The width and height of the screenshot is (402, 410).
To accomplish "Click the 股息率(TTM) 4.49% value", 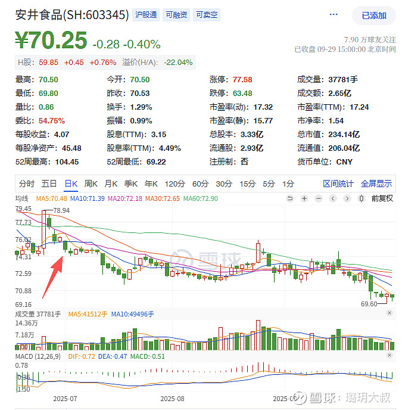I will click(x=170, y=148).
